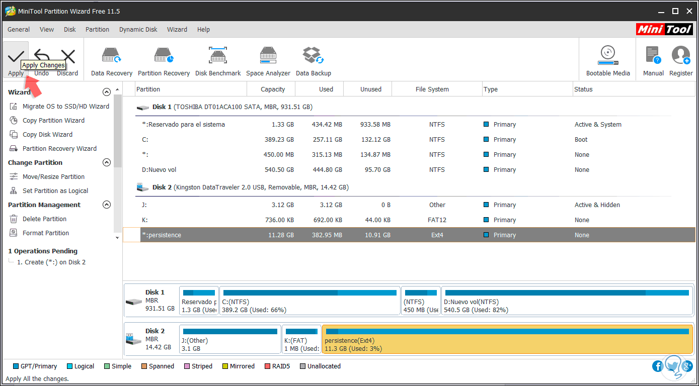Screen dimensions: 699x386
Task: Open the Data Backup tool
Action: [313, 60]
